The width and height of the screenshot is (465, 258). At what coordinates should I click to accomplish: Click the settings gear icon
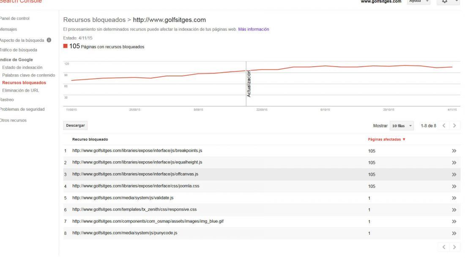pos(445,2)
